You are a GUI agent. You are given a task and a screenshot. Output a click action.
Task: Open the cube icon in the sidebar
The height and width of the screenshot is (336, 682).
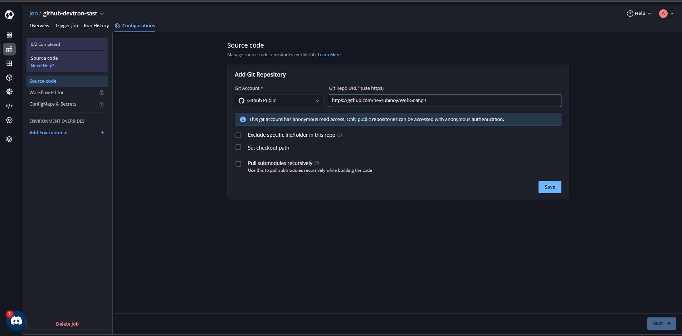[9, 78]
